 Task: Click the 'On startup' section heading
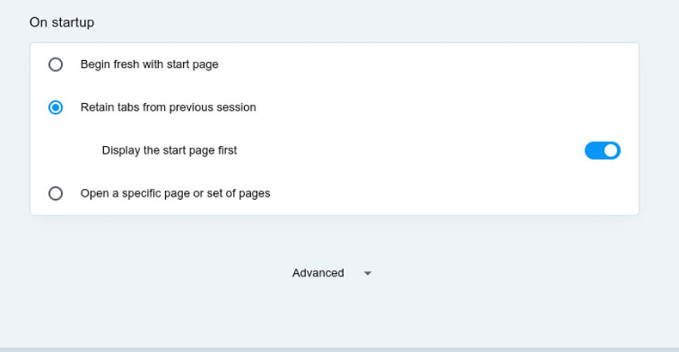coord(62,22)
